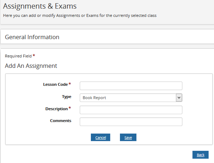This screenshot has width=214, height=163.
Task: Click the Required Field note text
Action: click(18, 56)
